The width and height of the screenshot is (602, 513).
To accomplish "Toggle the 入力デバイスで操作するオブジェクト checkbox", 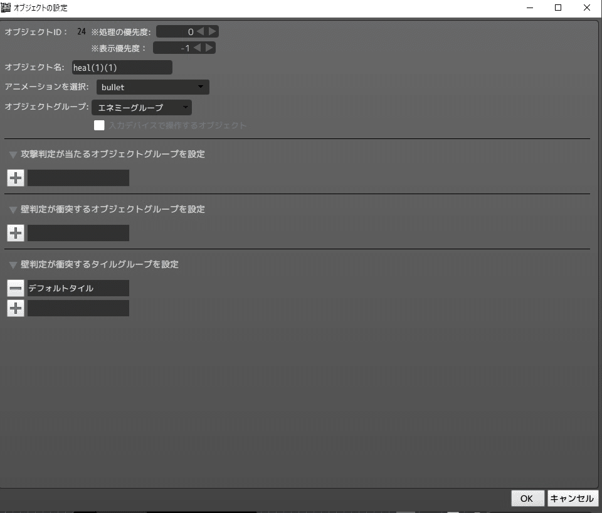I will tap(99, 125).
